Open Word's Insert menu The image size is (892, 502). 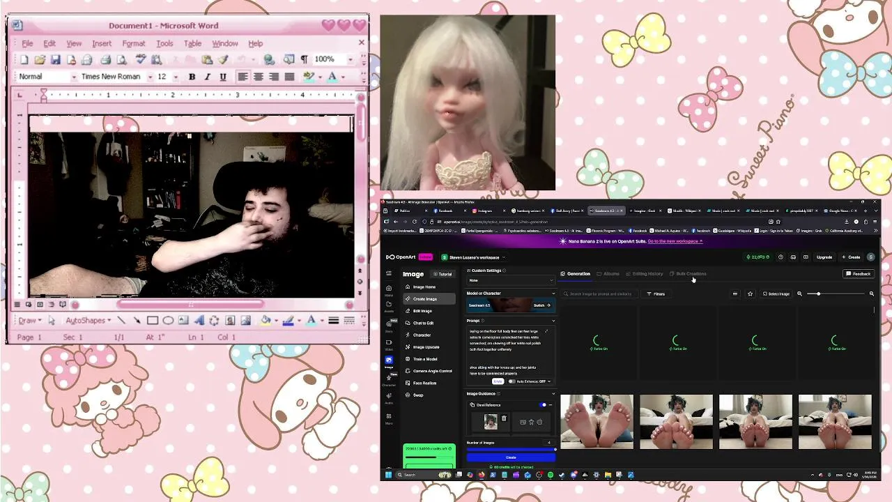click(102, 43)
